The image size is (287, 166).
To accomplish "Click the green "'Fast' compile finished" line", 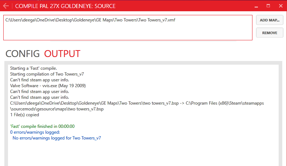I will coord(42,126).
